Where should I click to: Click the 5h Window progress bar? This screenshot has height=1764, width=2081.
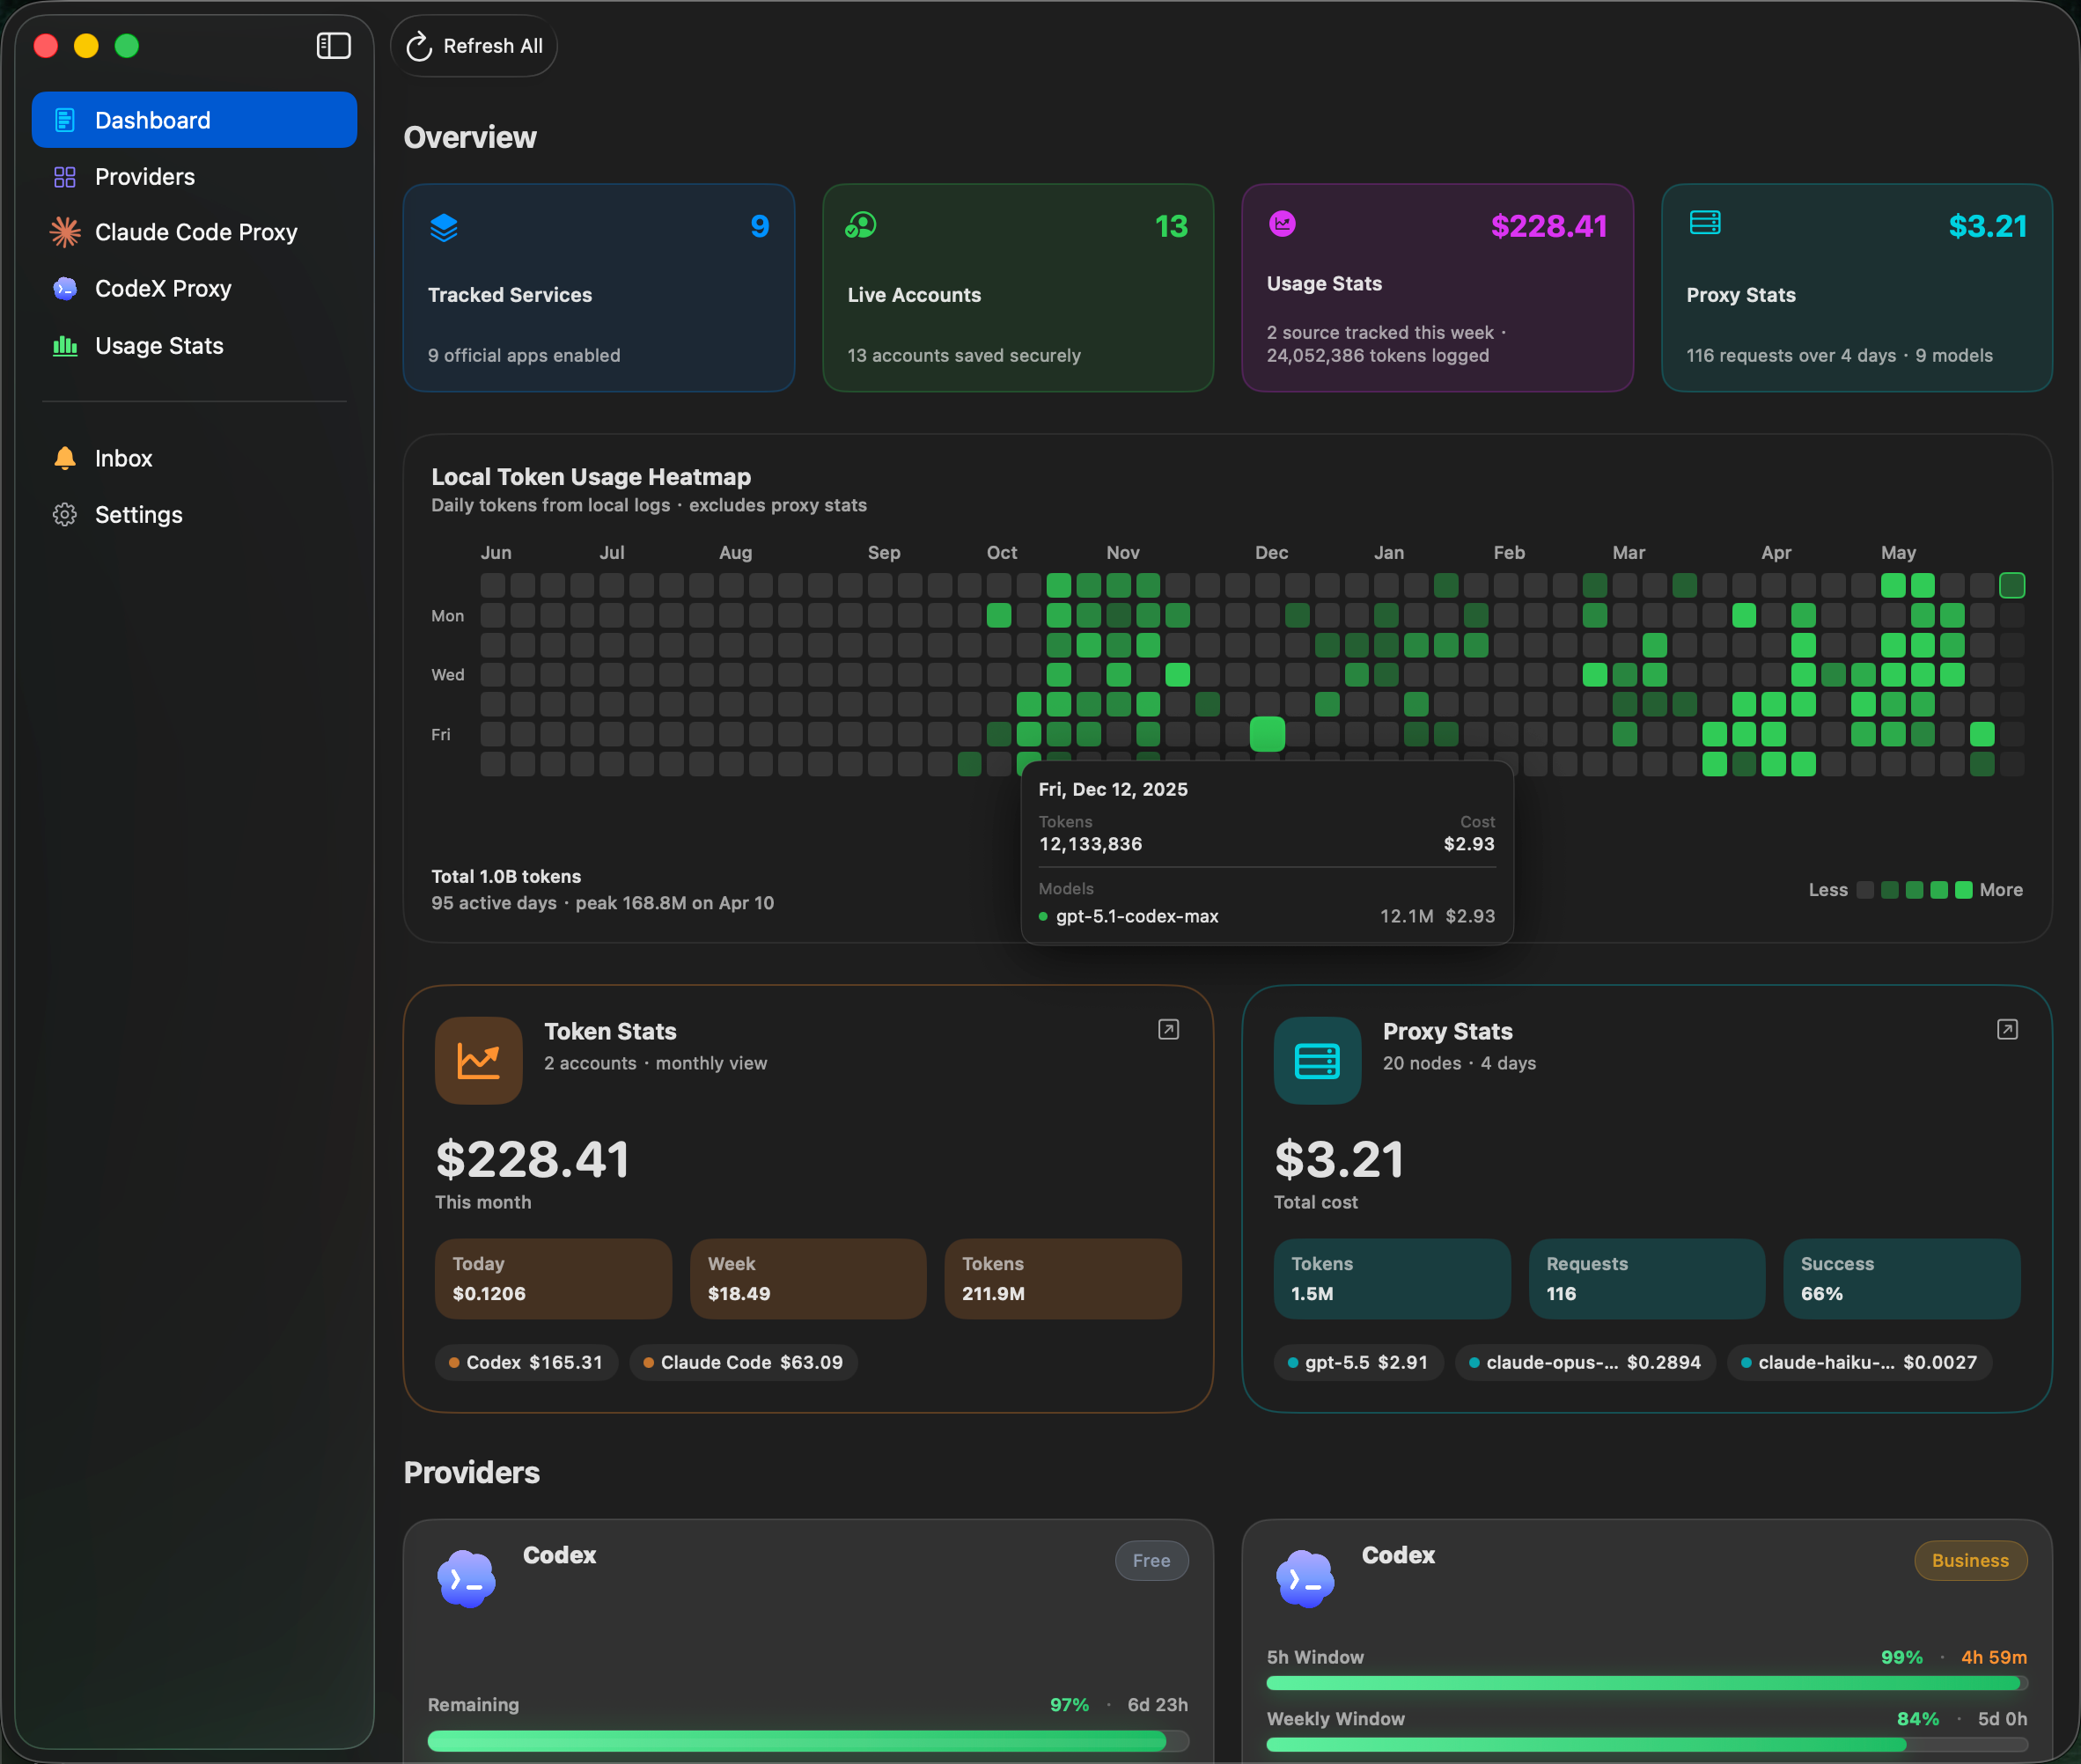tap(1647, 1684)
